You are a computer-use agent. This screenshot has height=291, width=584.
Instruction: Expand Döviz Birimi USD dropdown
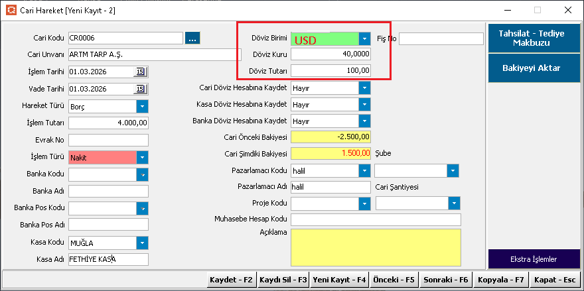click(364, 38)
